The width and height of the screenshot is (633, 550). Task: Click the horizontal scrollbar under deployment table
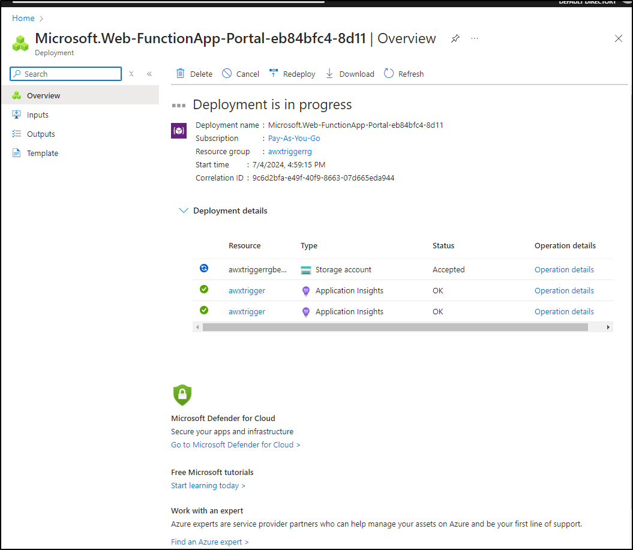click(x=395, y=327)
